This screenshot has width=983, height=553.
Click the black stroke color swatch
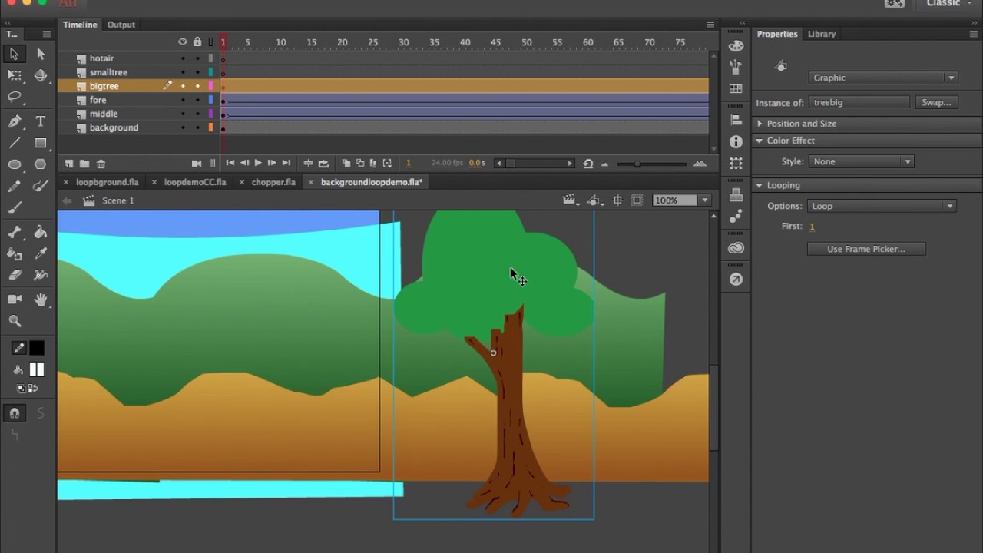[x=36, y=348]
